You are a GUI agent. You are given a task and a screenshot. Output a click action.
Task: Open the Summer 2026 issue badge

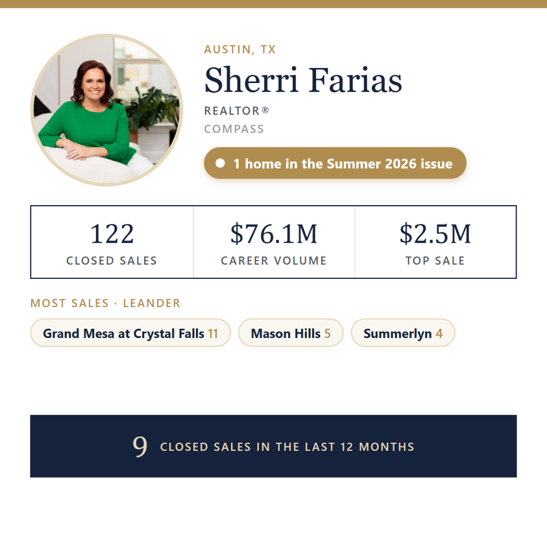coord(335,163)
